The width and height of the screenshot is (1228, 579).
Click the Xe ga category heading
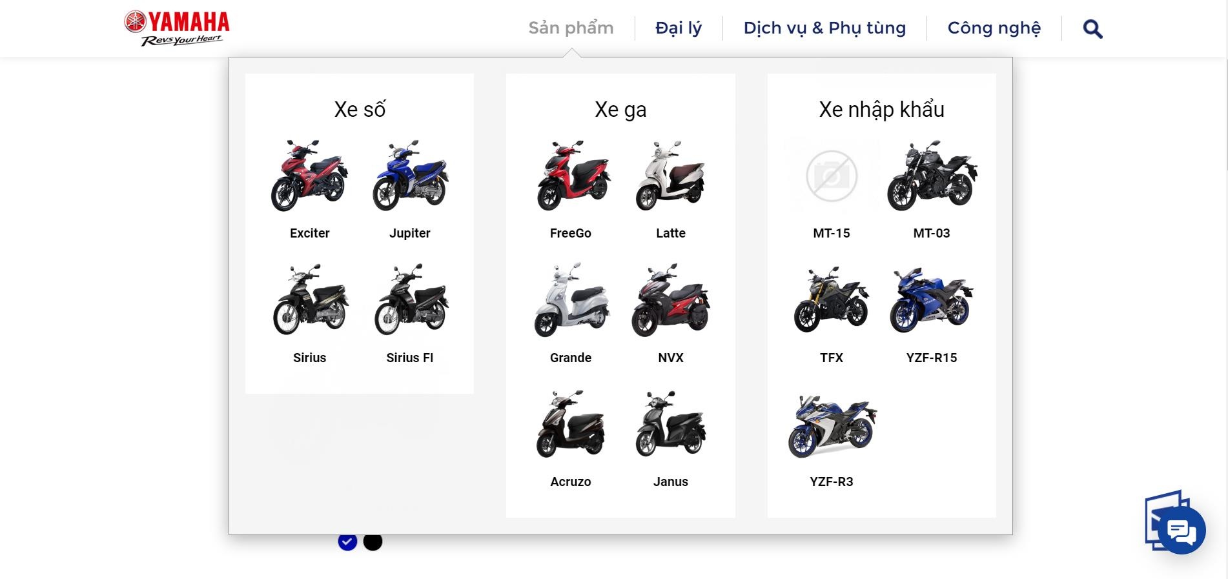point(620,109)
